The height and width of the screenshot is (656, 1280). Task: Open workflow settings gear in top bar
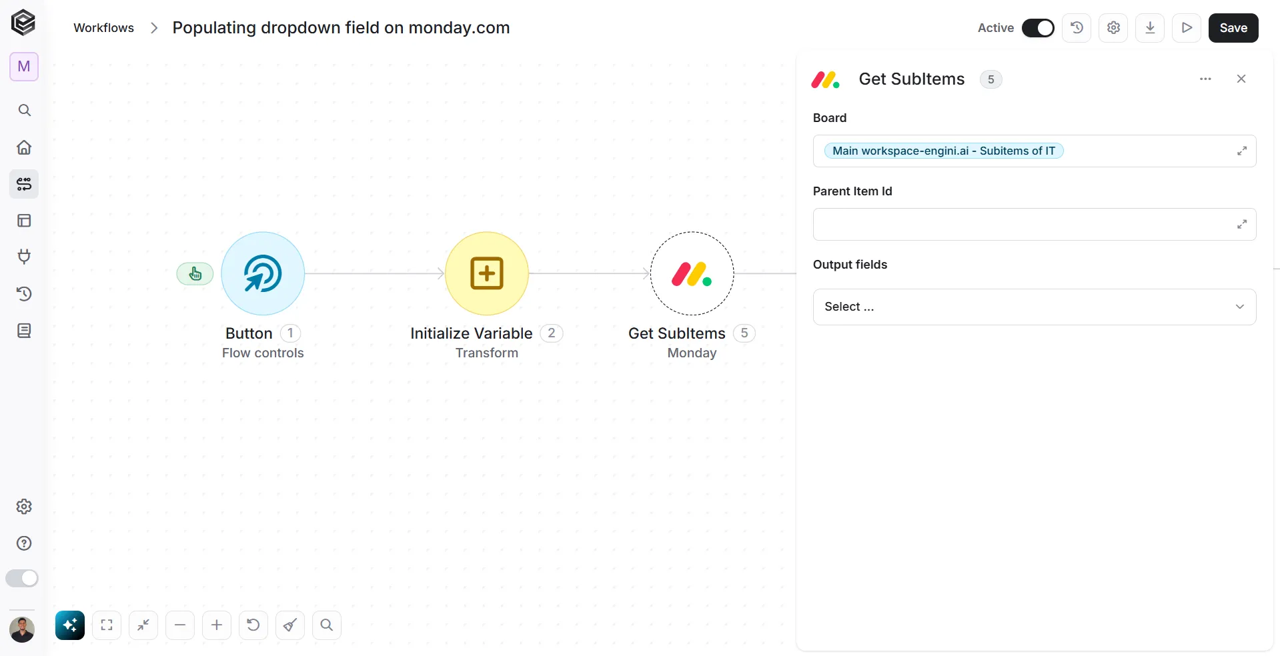[1113, 28]
